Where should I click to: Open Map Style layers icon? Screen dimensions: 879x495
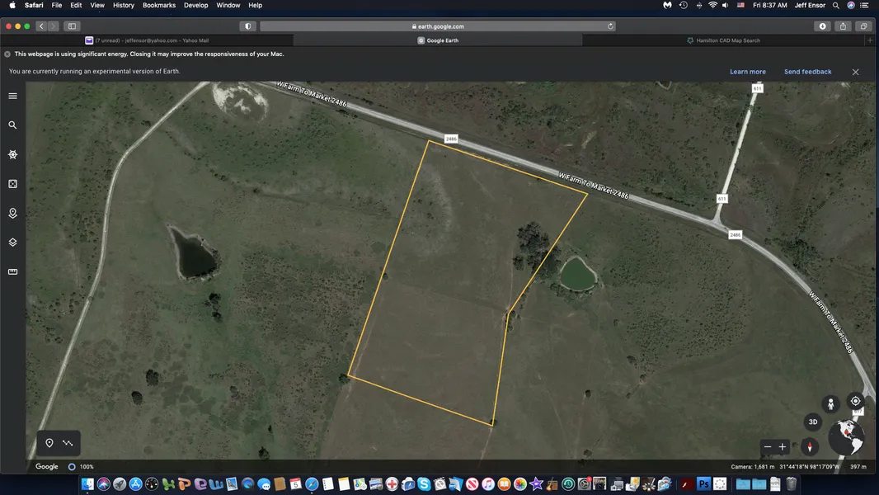click(x=12, y=243)
